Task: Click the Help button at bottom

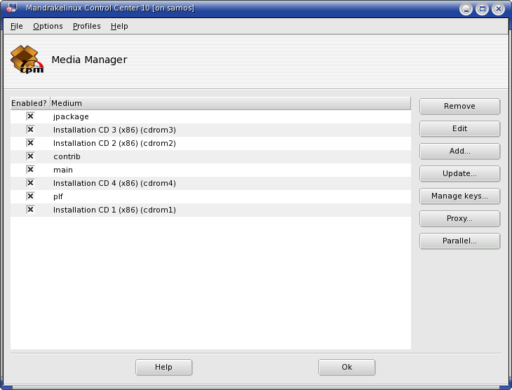Action: [x=163, y=367]
